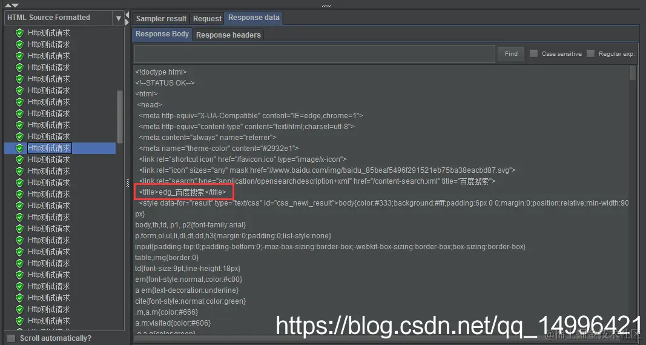This screenshot has width=646, height=345.
Task: Click the green shield icon of the highlighted row
Action: [x=19, y=148]
